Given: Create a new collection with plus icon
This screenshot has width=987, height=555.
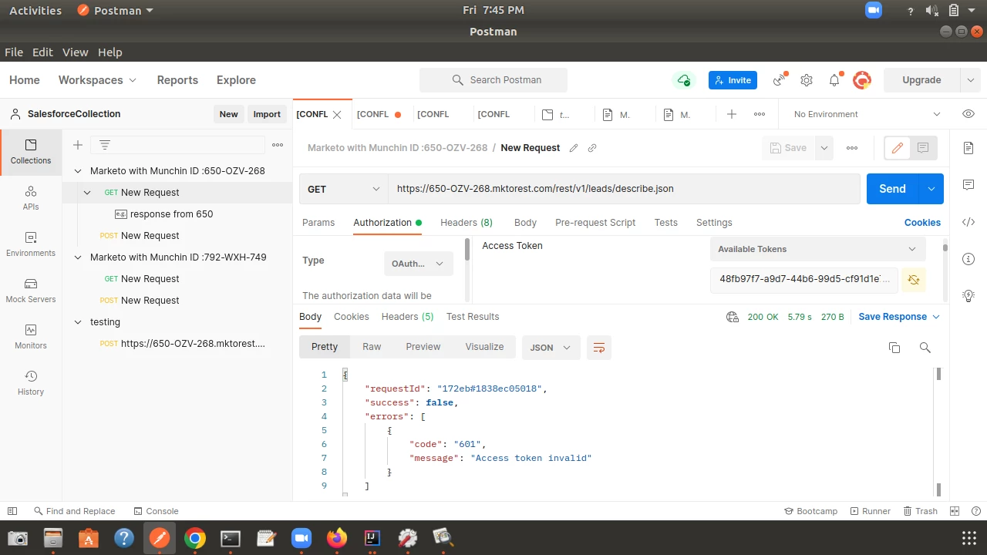Looking at the screenshot, I should (78, 145).
